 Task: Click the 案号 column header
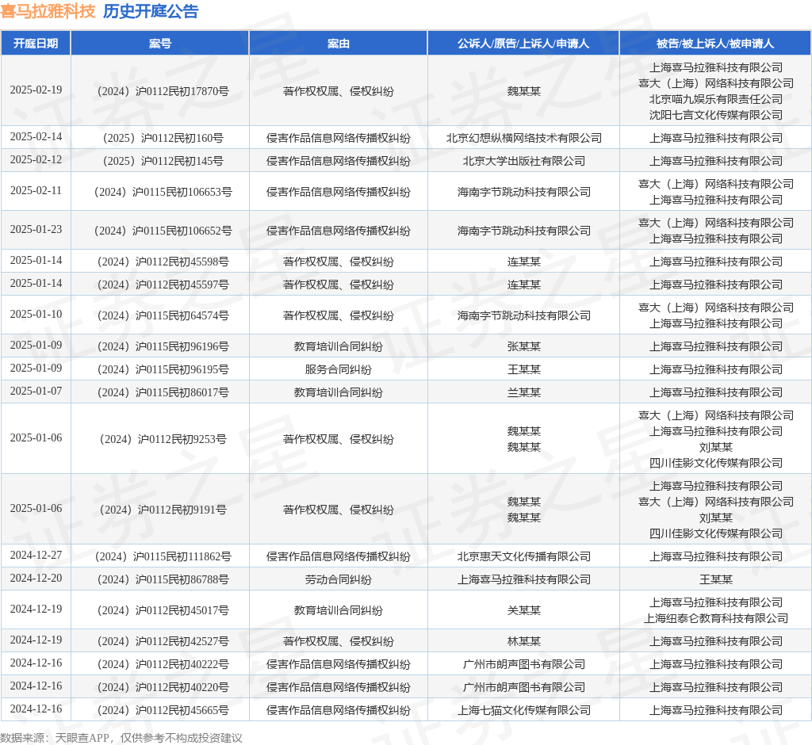tap(159, 44)
